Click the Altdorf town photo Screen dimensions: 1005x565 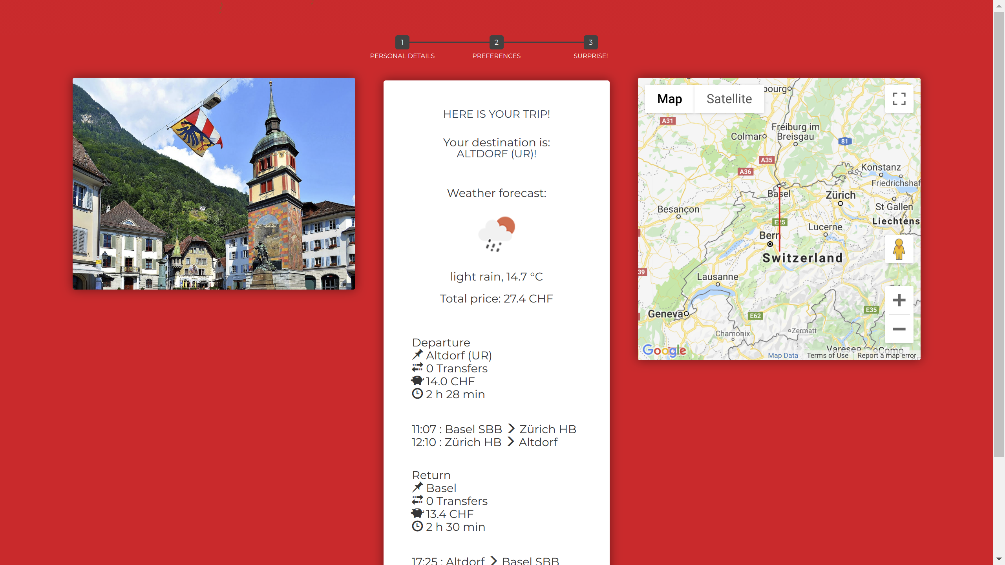coord(214,184)
